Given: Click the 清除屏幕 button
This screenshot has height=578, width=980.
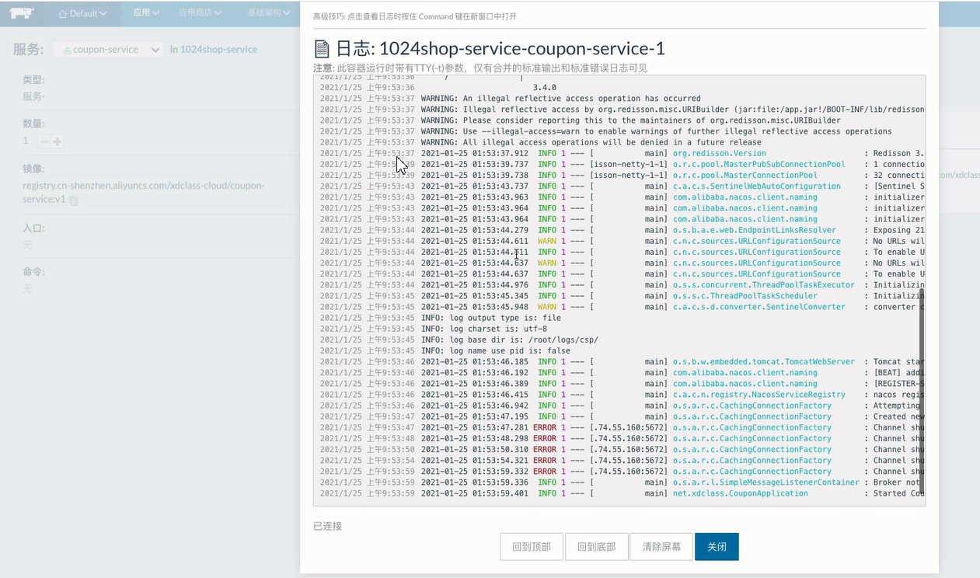Looking at the screenshot, I should pos(661,547).
